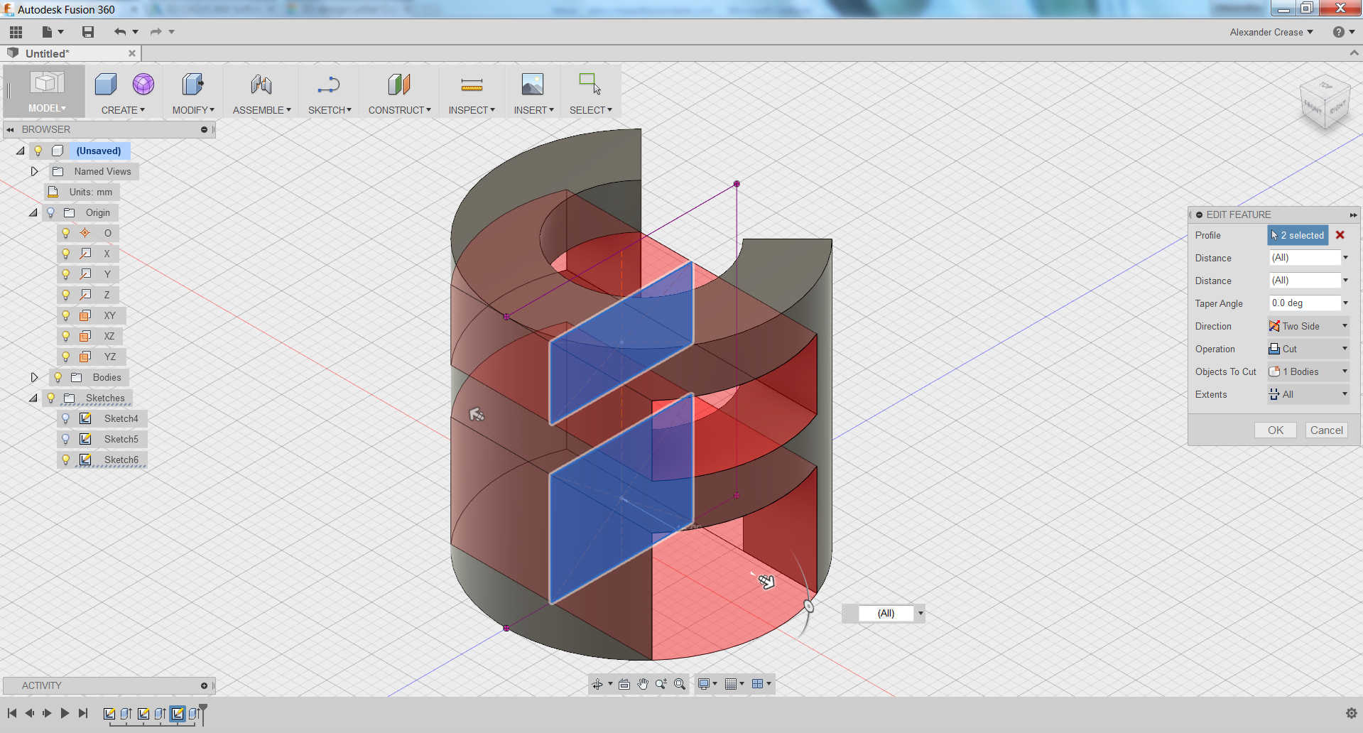1363x733 pixels.
Task: Click the Fit zoom window tool
Action: pos(680,684)
